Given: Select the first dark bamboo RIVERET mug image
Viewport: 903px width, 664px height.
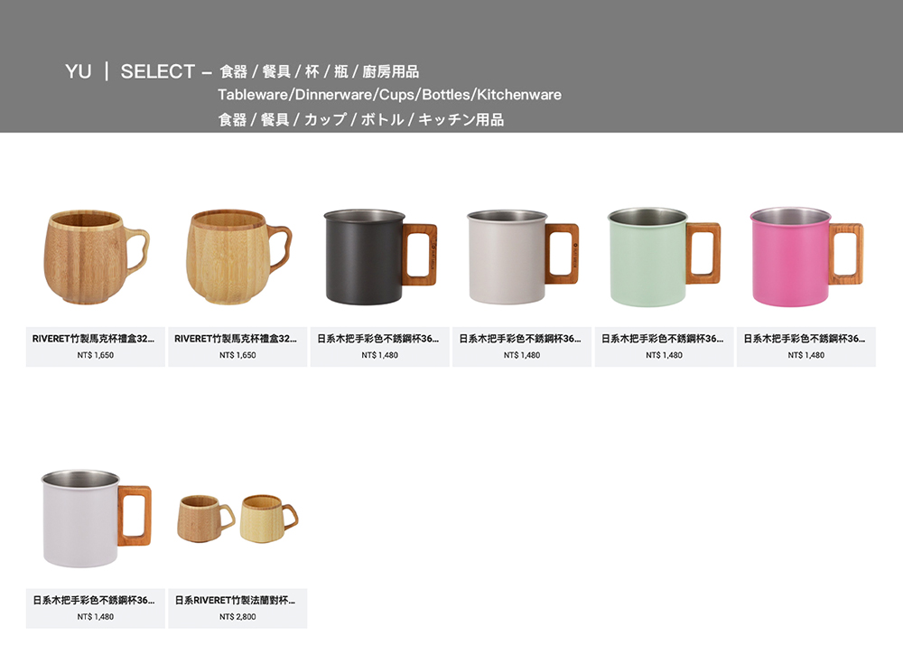Looking at the screenshot, I should [97, 257].
